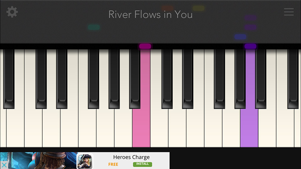Tap the falling blue note block
The width and height of the screenshot is (301, 169).
pos(240,37)
